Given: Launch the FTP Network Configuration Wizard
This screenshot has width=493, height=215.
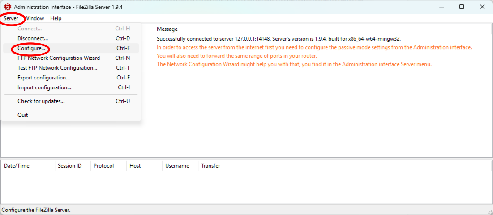Looking at the screenshot, I should coord(59,58).
